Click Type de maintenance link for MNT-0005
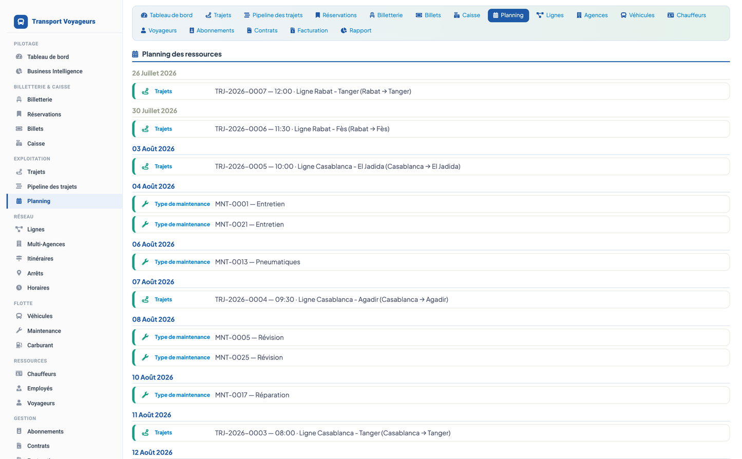Image resolution: width=742 pixels, height=459 pixels. click(182, 337)
